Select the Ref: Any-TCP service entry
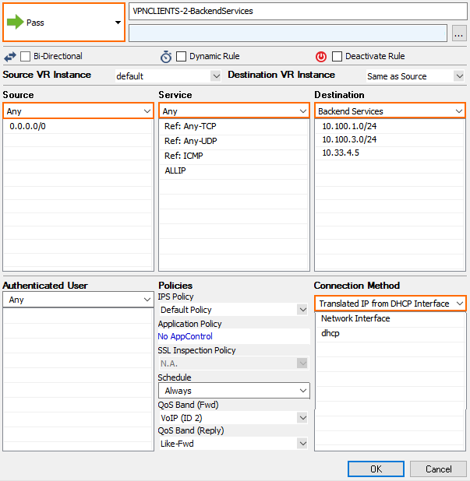Viewport: 470px width, 481px height. click(234, 126)
